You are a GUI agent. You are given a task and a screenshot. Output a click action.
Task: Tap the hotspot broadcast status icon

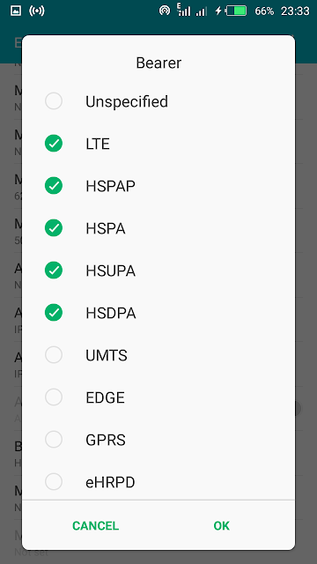(37, 11)
